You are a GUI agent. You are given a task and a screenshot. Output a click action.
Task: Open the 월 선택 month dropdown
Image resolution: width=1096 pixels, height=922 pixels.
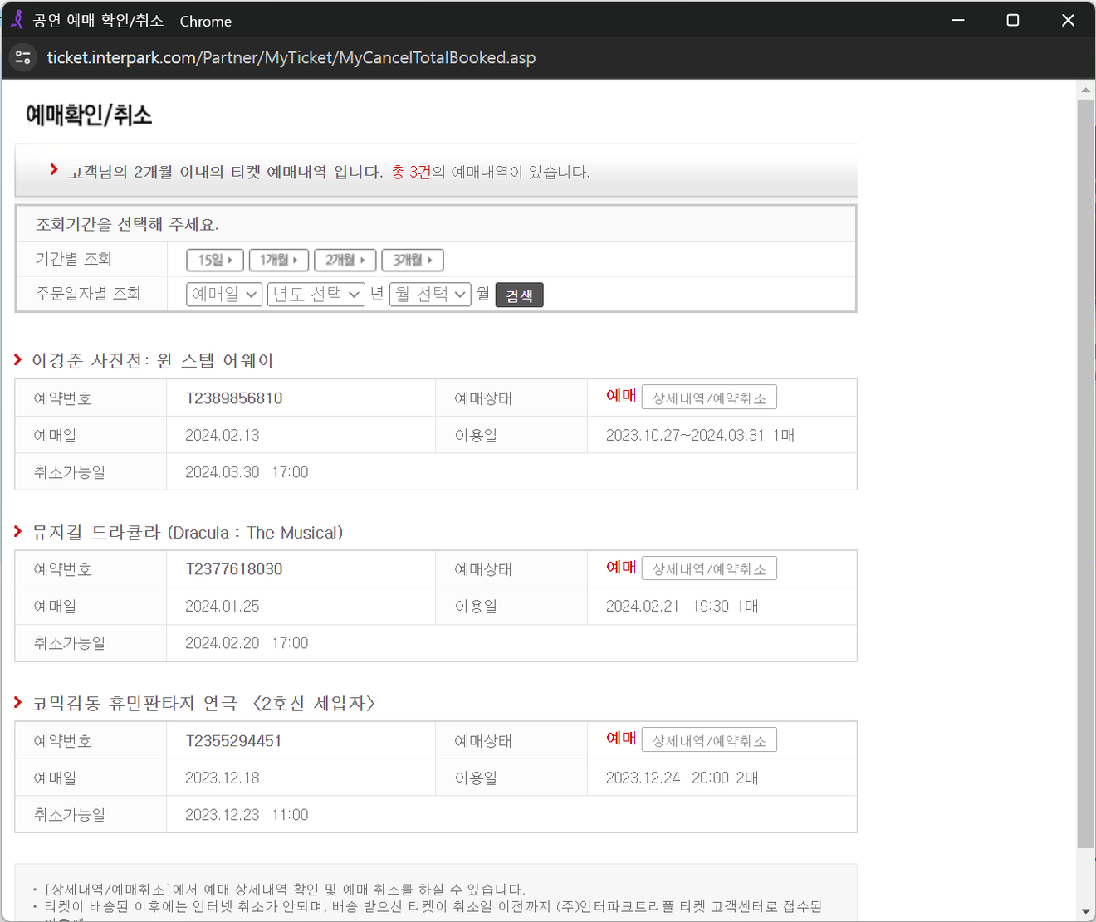click(x=430, y=294)
